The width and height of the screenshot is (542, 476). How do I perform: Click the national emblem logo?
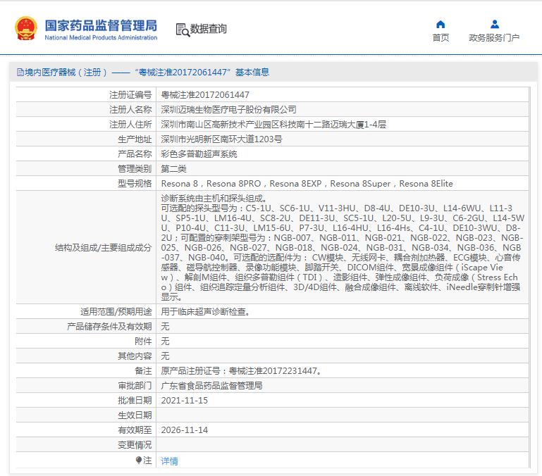pos(26,28)
